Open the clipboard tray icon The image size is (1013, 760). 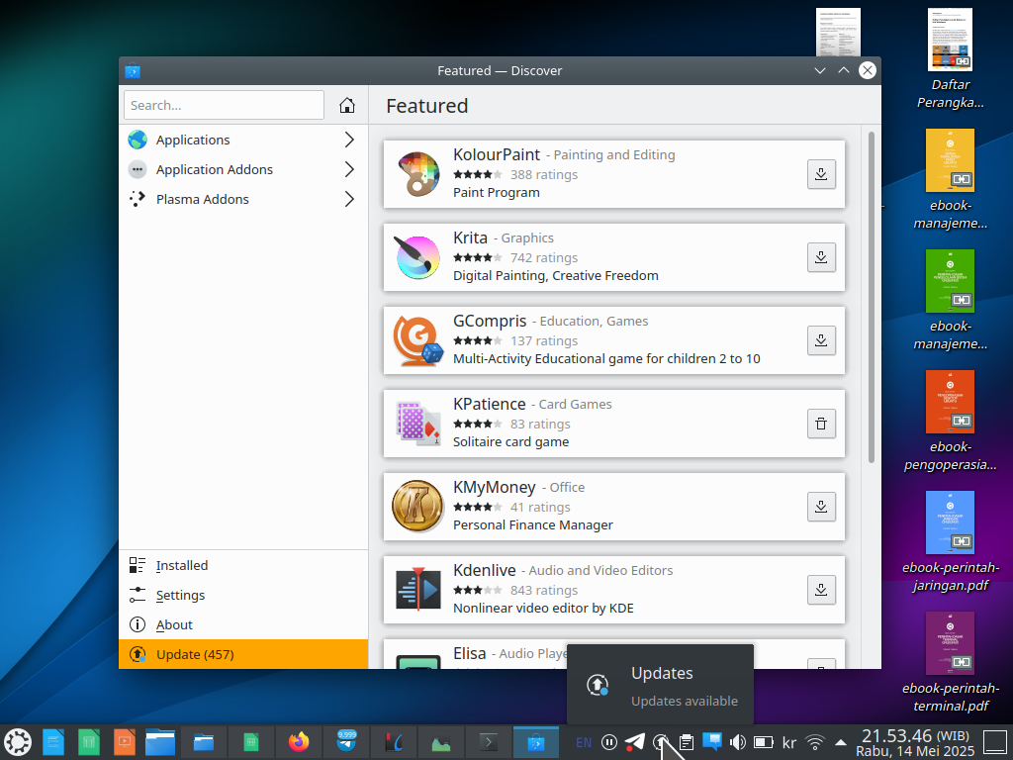pyautogui.click(x=687, y=742)
